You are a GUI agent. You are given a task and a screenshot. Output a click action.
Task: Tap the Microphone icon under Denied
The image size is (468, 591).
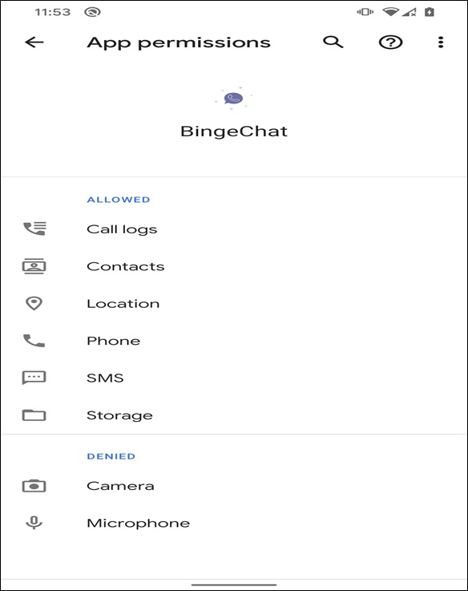(x=34, y=523)
